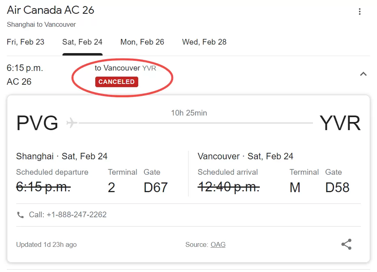Switch to the Fri, Feb 23 tab
This screenshot has height=272, width=377.
pos(26,42)
